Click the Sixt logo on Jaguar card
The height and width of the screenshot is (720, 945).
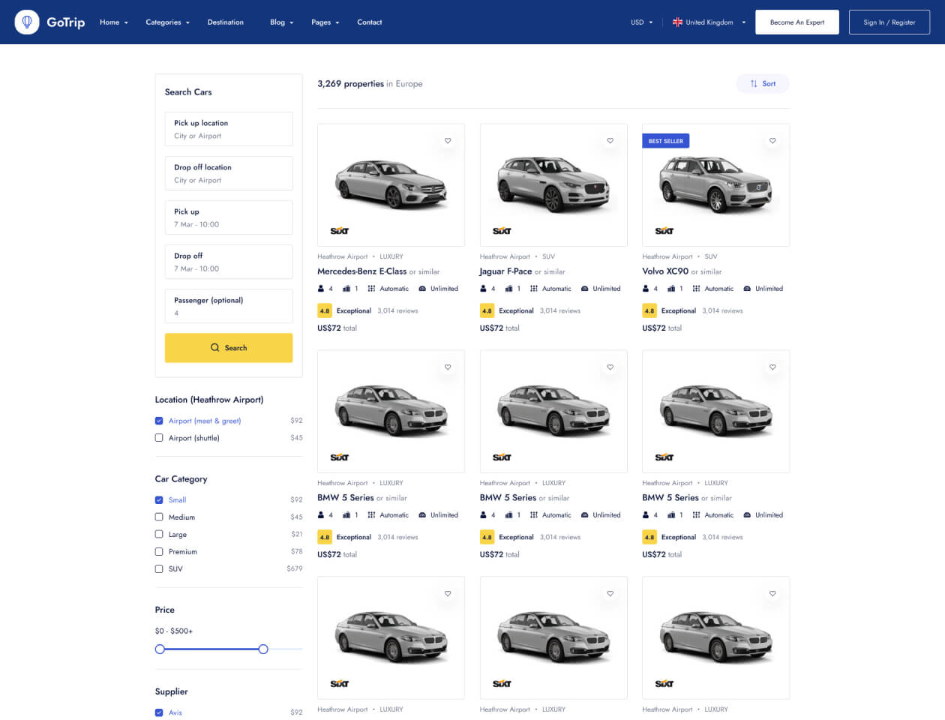pos(502,231)
